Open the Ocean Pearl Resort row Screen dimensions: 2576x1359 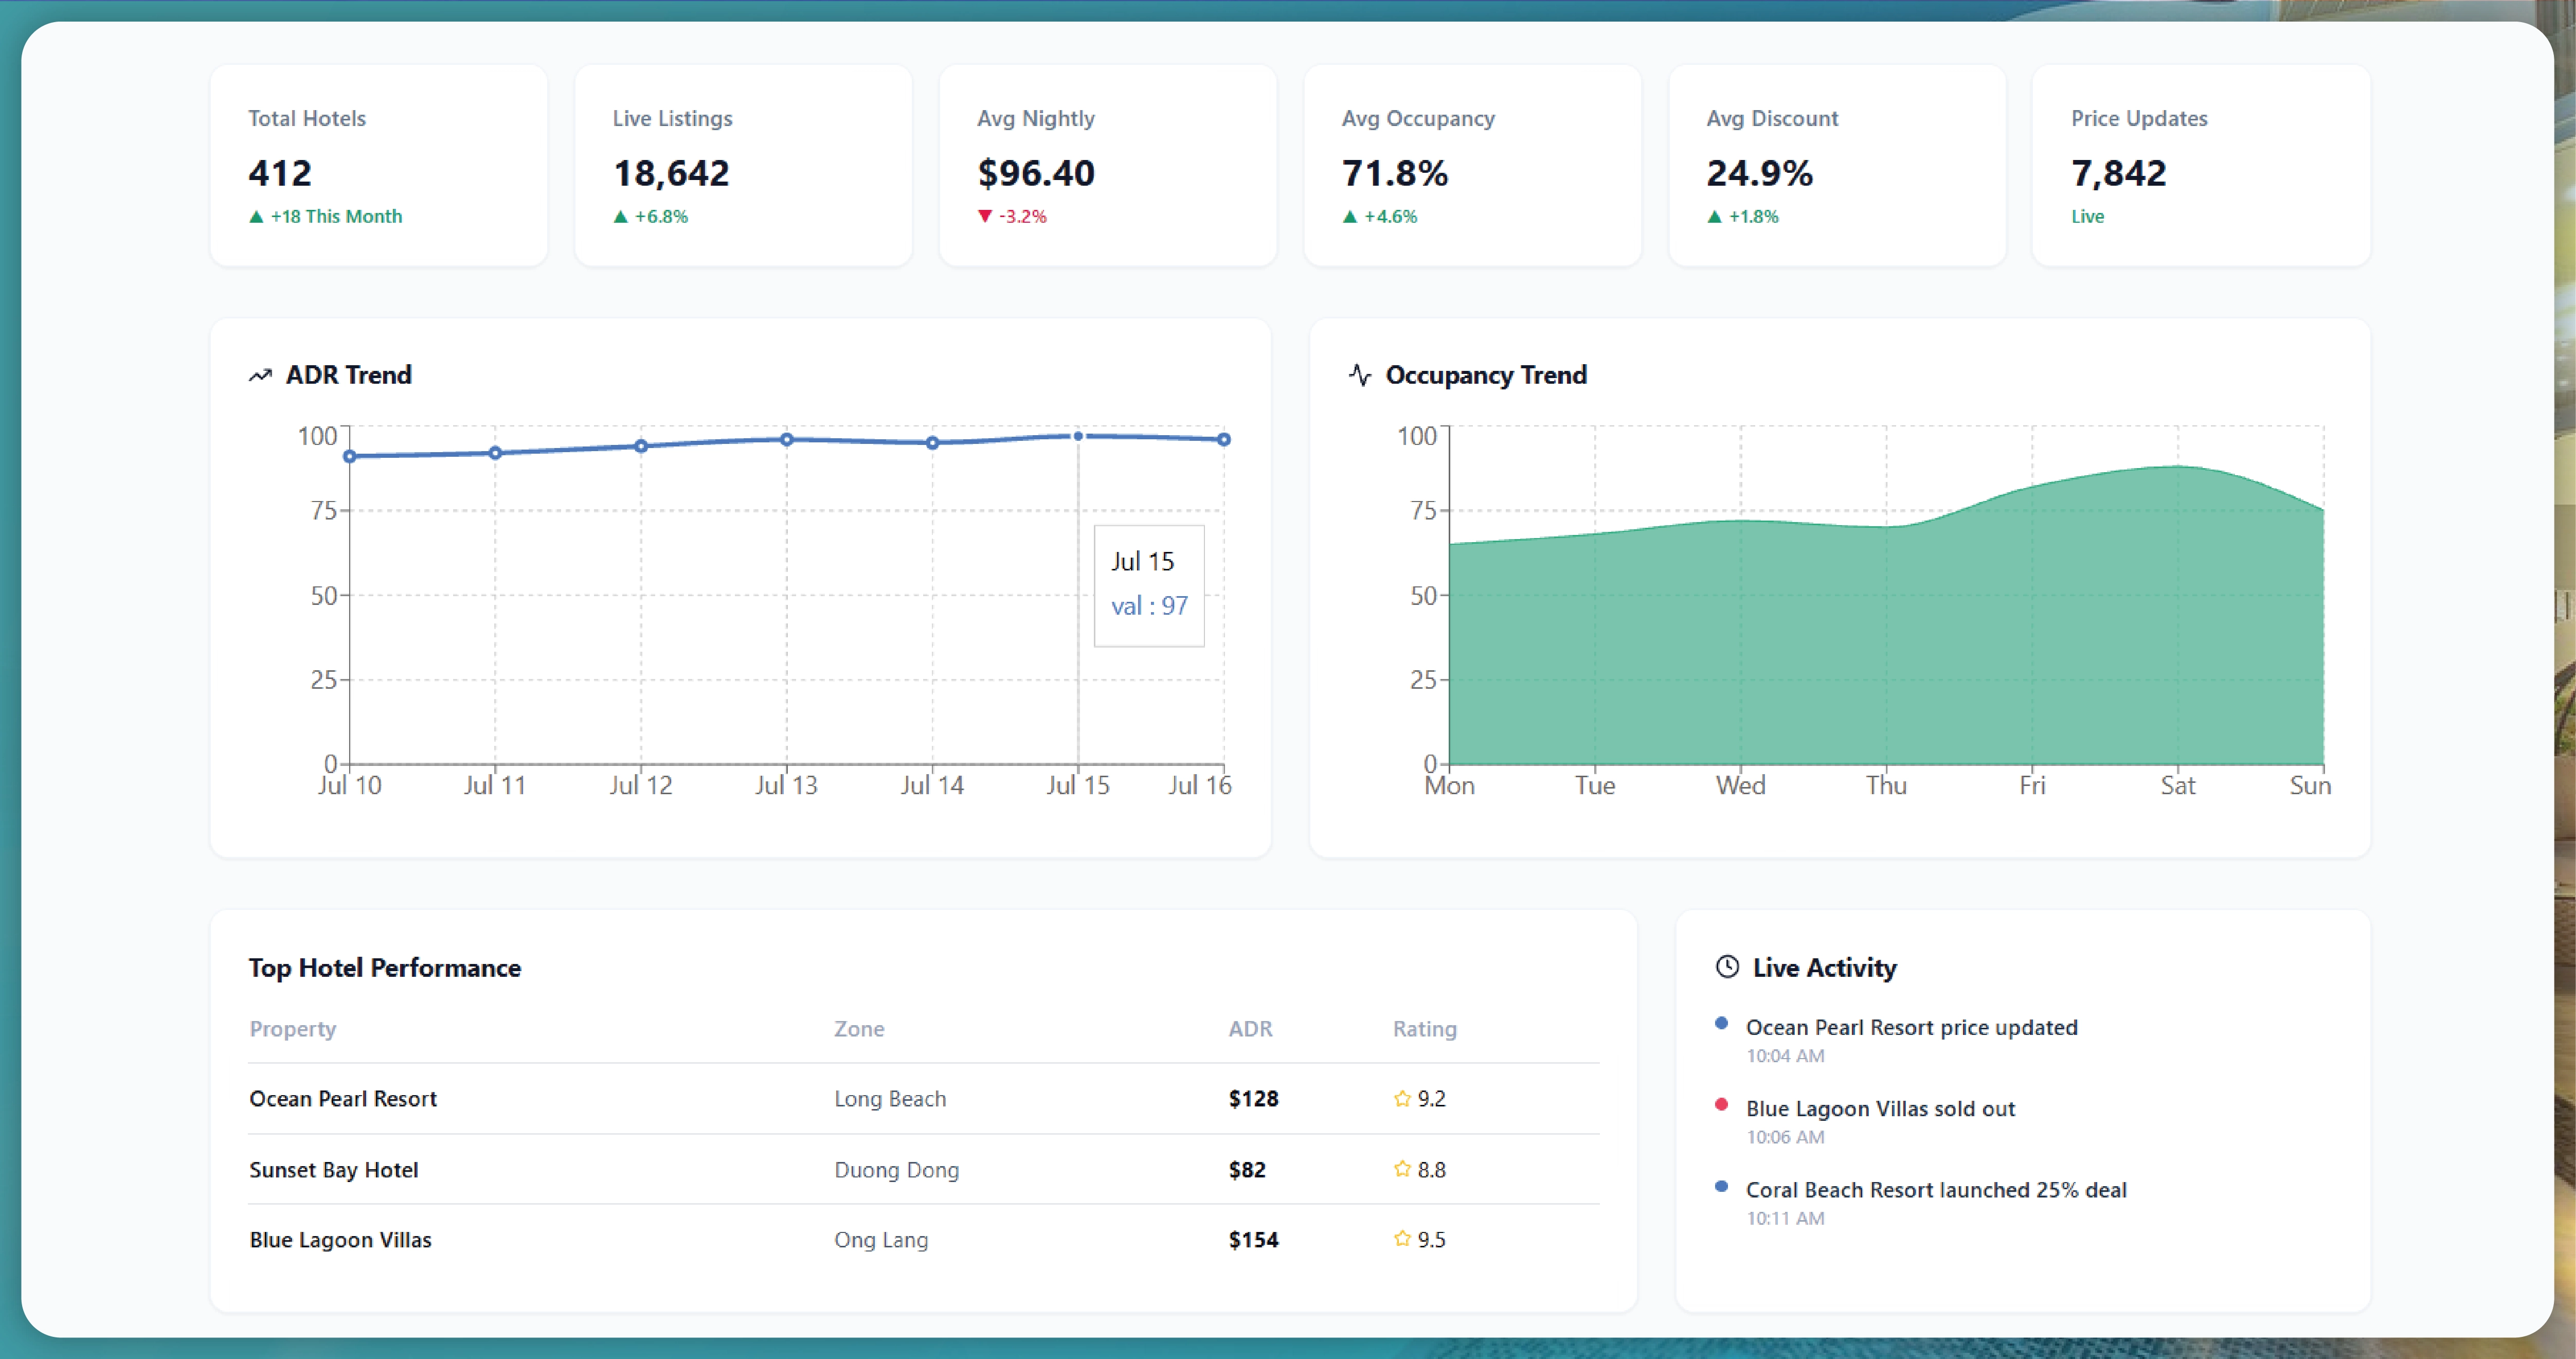[x=924, y=1098]
